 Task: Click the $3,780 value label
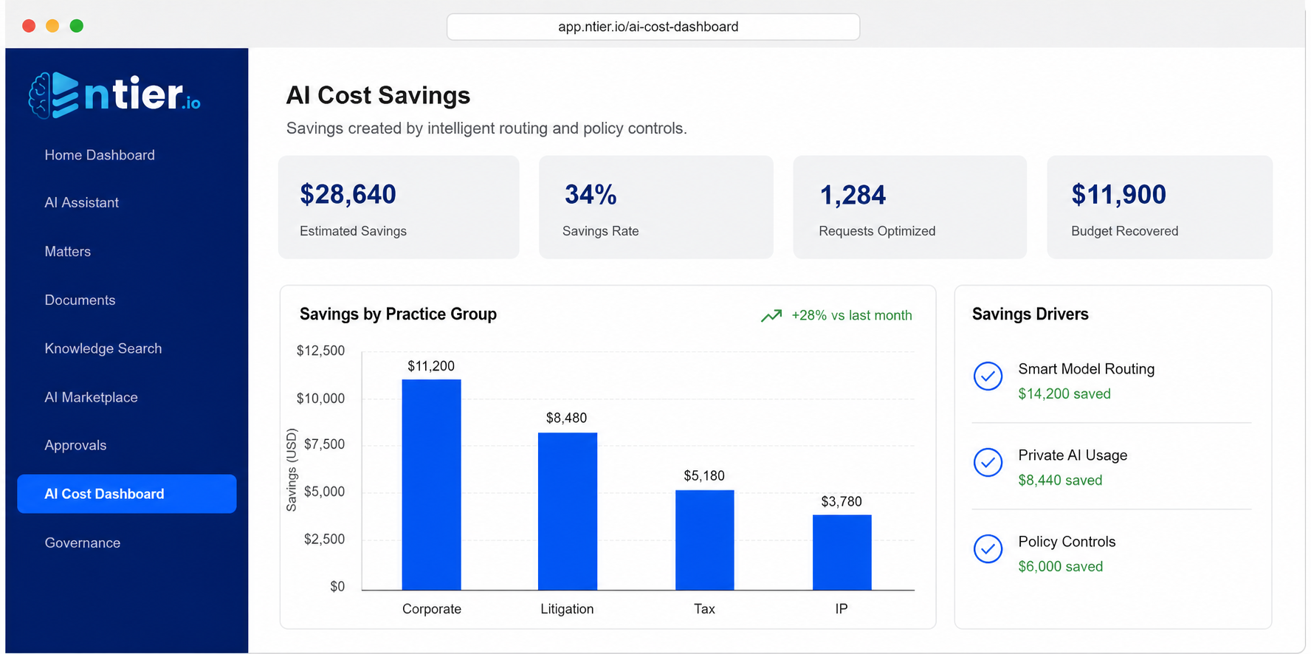[x=842, y=501]
